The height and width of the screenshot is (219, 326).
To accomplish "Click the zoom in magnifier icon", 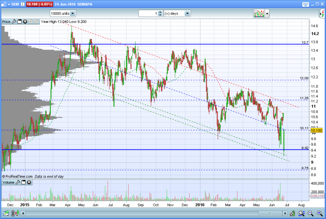I will (x=320, y=213).
